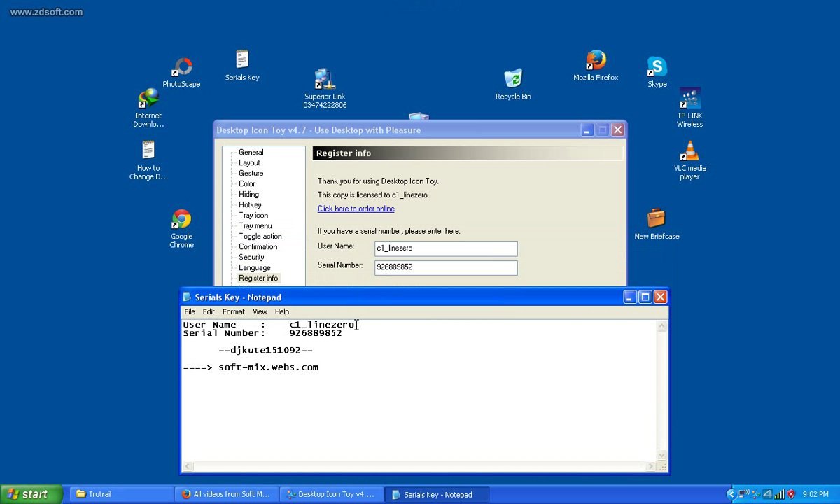Select Tray menu settings category
This screenshot has width=840, height=504.
pos(255,225)
